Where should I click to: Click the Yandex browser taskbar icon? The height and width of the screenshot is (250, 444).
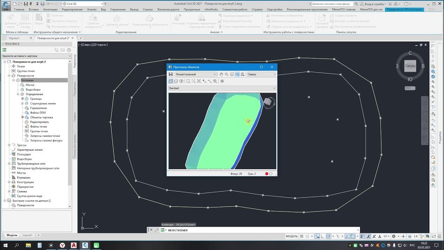coord(62,245)
